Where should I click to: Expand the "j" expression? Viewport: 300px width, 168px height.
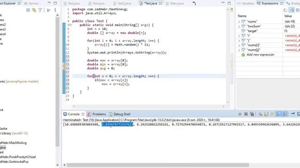(239, 41)
